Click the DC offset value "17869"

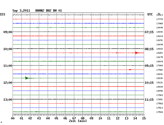(160, 66)
